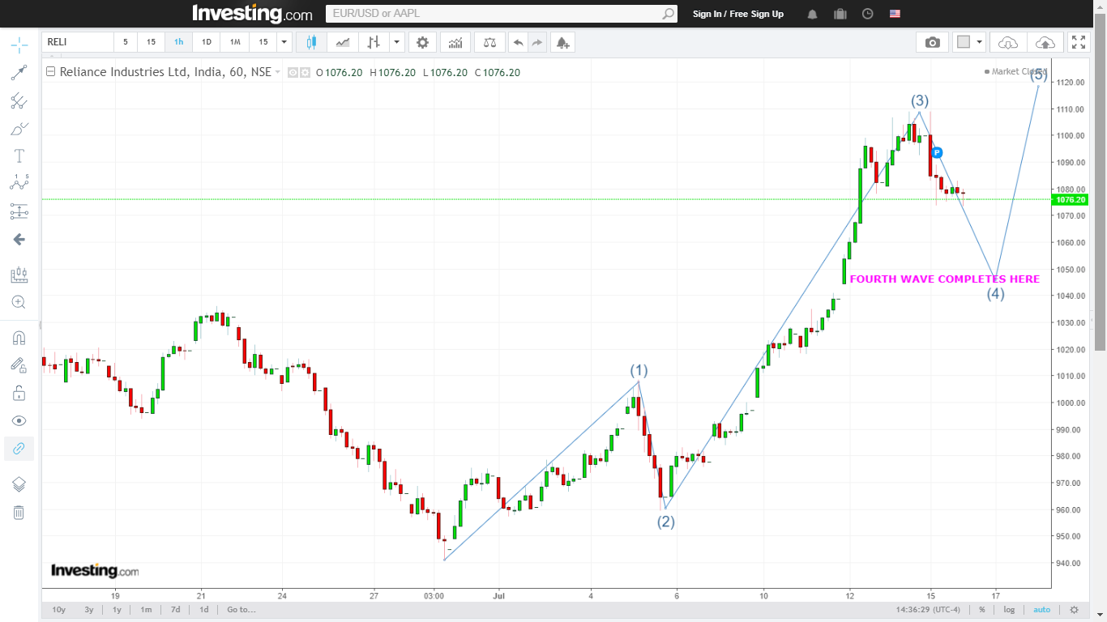Set time range to 7d

click(x=175, y=609)
